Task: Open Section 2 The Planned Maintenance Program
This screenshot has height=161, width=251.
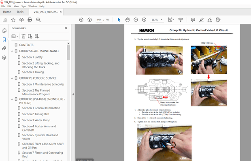Action: (x=36, y=92)
